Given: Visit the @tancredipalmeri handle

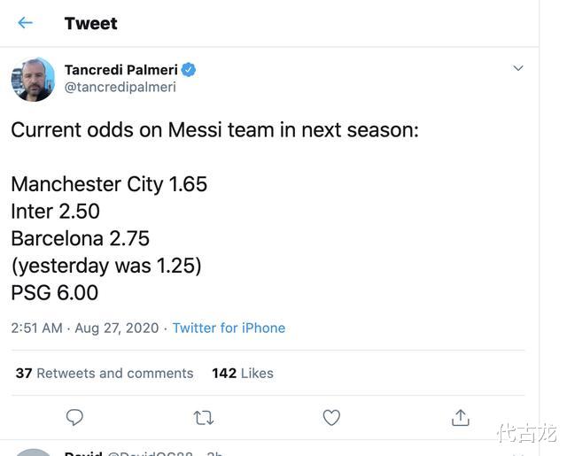Looking at the screenshot, I should coord(120,87).
